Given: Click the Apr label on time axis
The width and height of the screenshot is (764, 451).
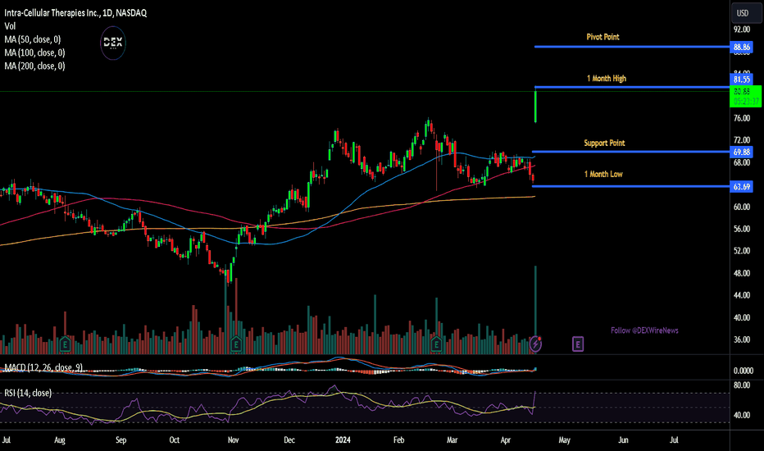Looking at the screenshot, I should click(506, 440).
